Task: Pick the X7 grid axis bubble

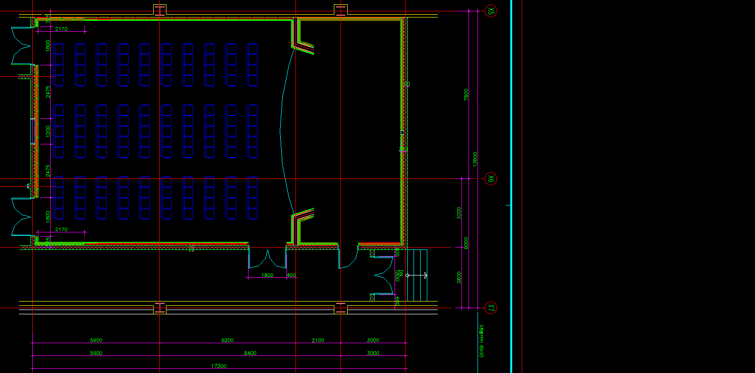Action: pyautogui.click(x=491, y=308)
